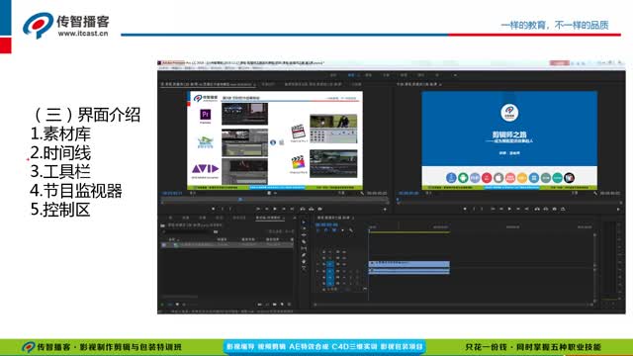This screenshot has width=633, height=356.
Task: Step forward one frame in Source monitor
Action: (284, 209)
